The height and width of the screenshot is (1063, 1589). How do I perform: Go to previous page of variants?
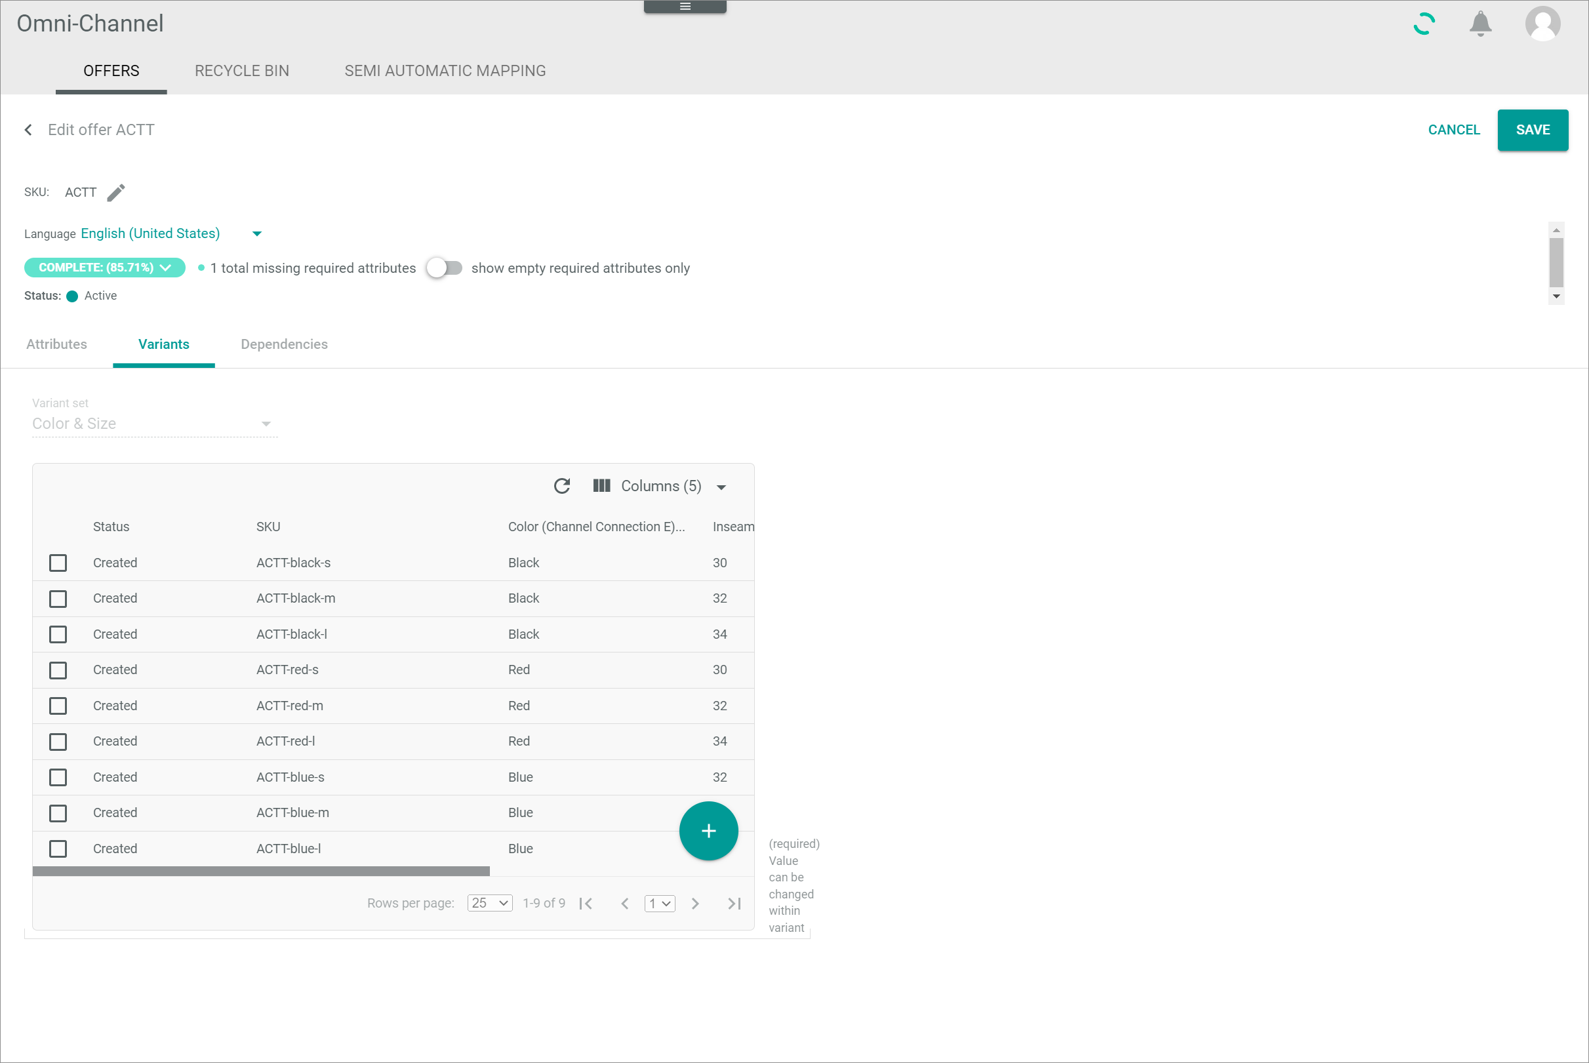tap(624, 903)
